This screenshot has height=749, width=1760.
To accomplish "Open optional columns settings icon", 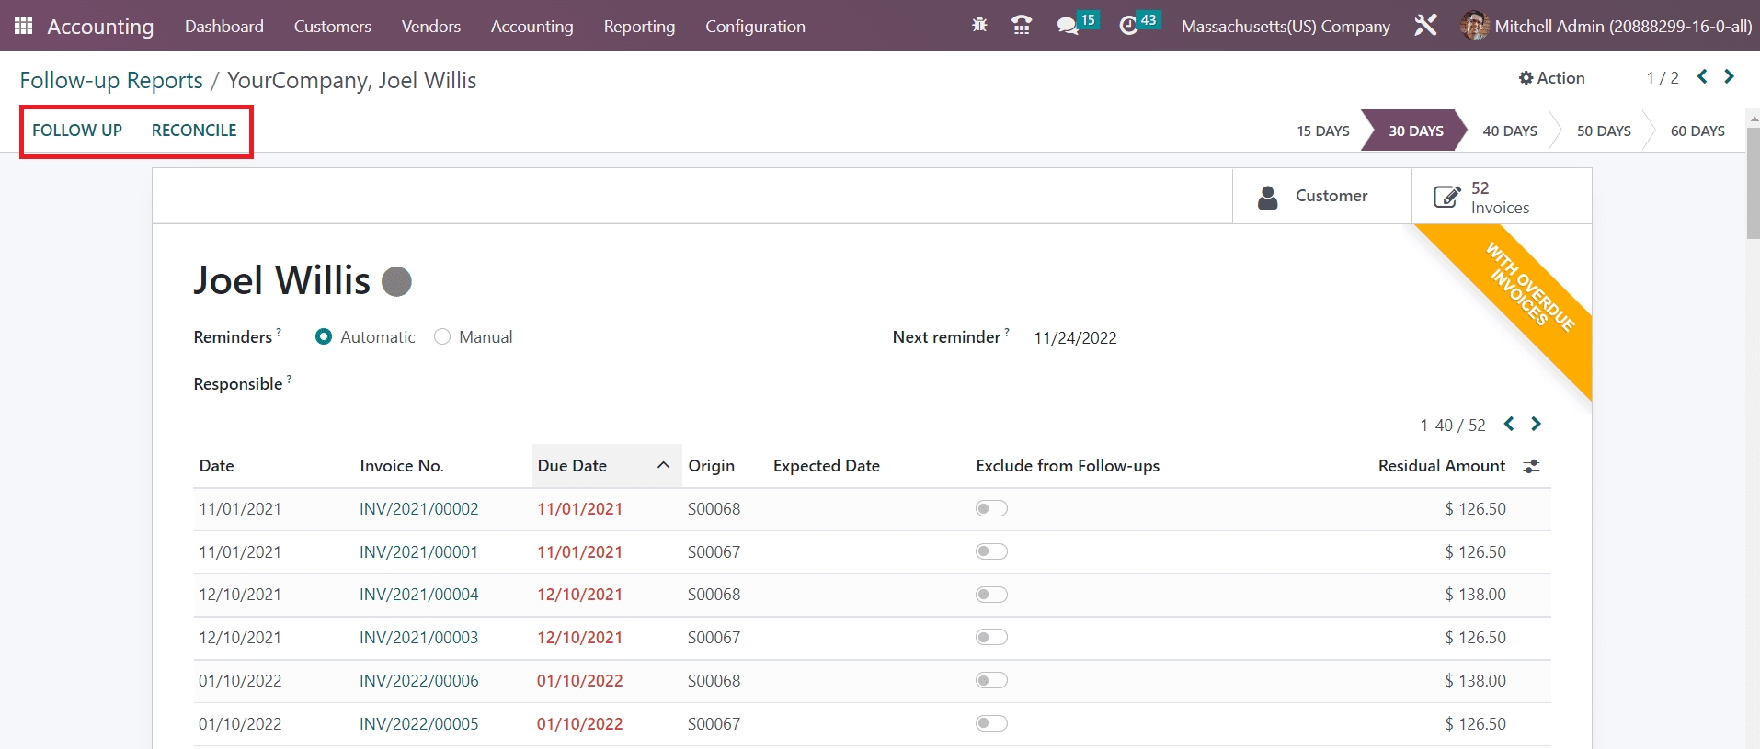I will (1531, 467).
